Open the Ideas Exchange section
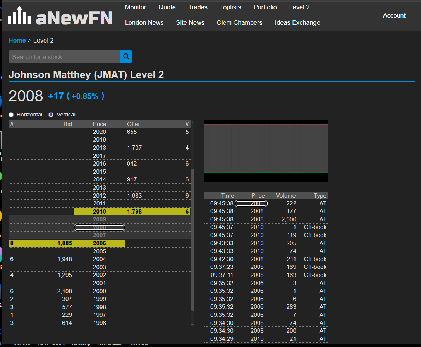421x347 pixels. tap(297, 23)
